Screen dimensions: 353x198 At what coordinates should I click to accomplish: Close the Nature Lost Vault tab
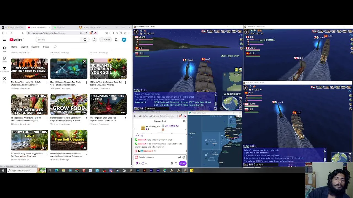pos(49,28)
